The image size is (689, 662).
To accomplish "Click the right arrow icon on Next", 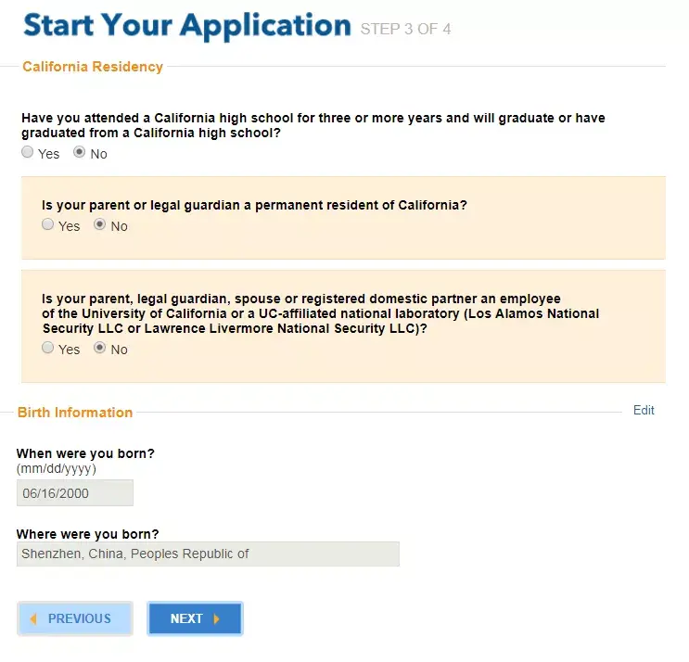I will (217, 619).
